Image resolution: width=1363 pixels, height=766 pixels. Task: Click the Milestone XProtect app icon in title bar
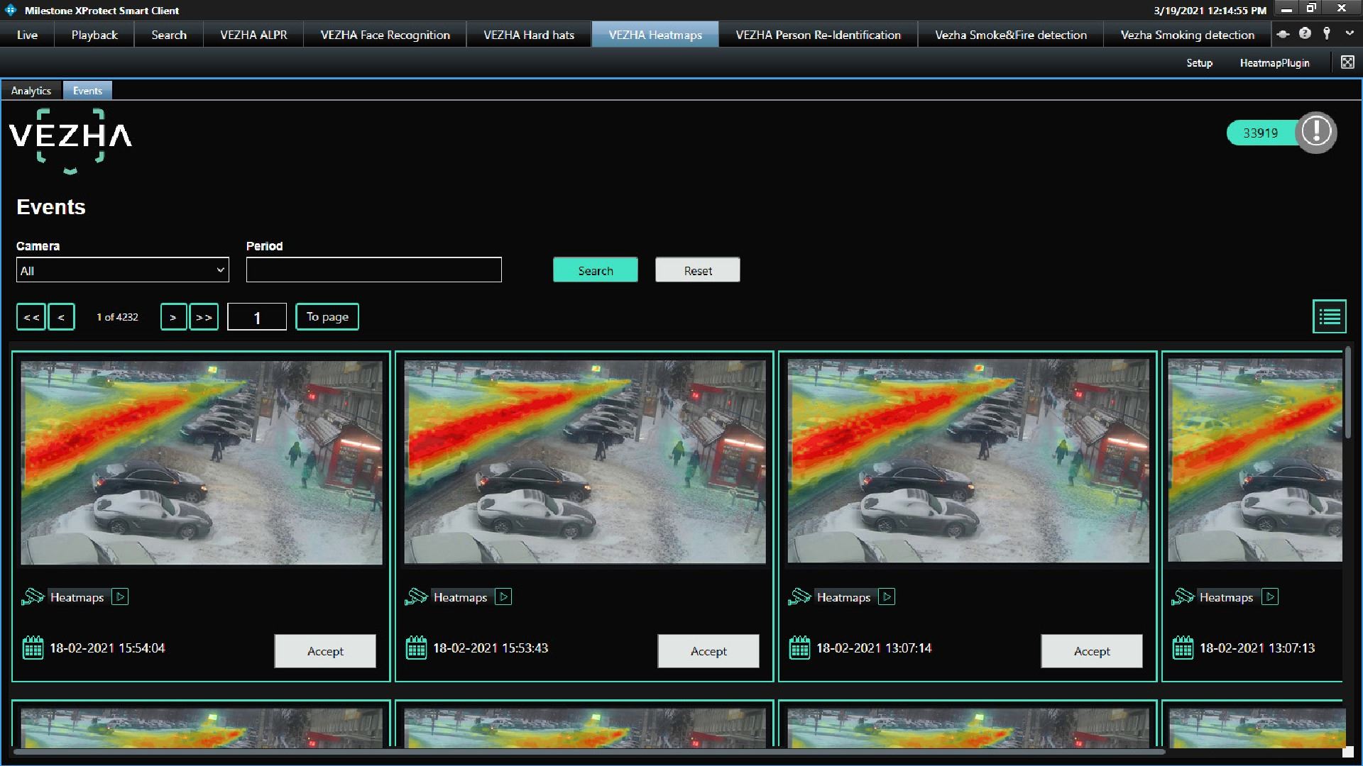(x=10, y=10)
